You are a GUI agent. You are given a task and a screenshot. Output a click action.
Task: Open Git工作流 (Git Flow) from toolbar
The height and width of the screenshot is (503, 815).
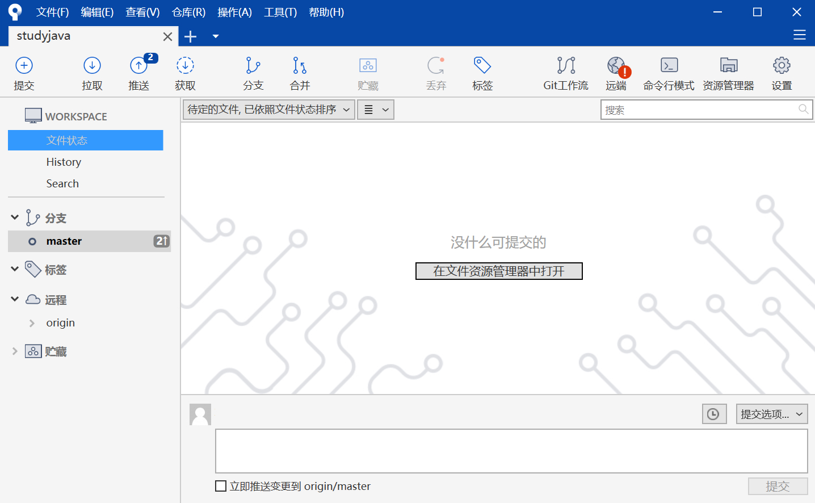566,73
